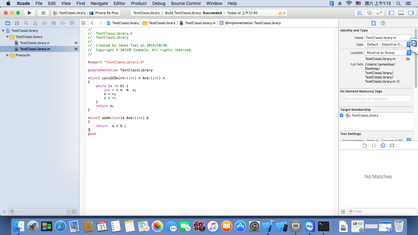The image size is (418, 235).
Task: Open the Source Control menu
Action: pyautogui.click(x=186, y=3)
